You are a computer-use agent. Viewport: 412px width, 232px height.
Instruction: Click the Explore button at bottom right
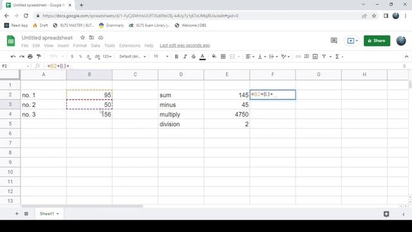[x=386, y=214]
